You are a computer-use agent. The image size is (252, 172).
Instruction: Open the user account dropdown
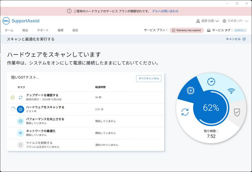(207, 21)
